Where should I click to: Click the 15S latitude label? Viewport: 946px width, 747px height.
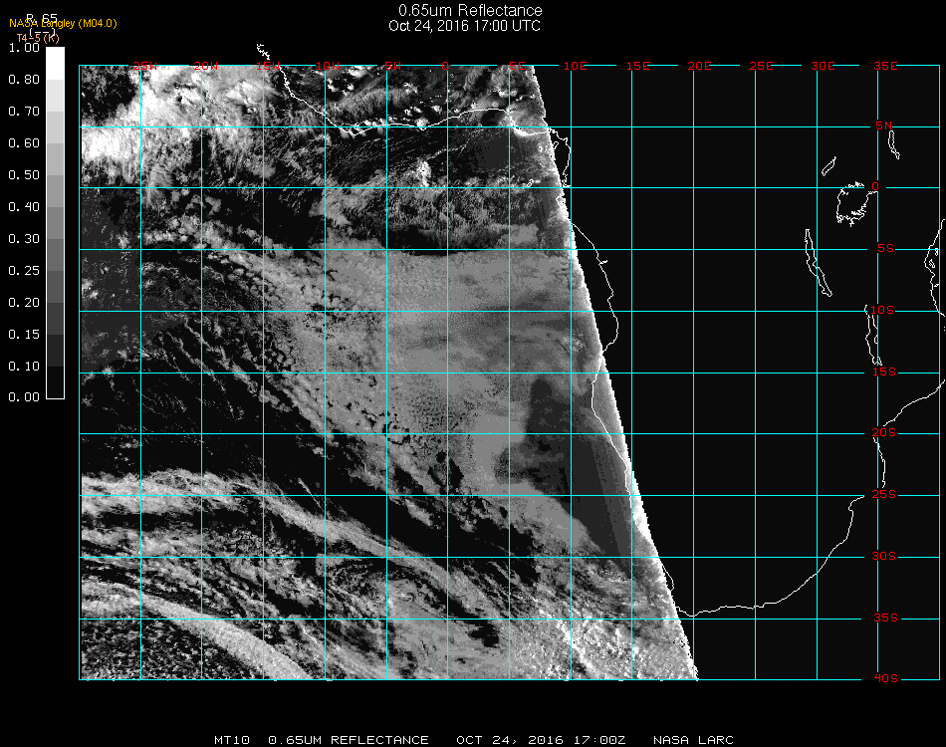click(x=884, y=372)
